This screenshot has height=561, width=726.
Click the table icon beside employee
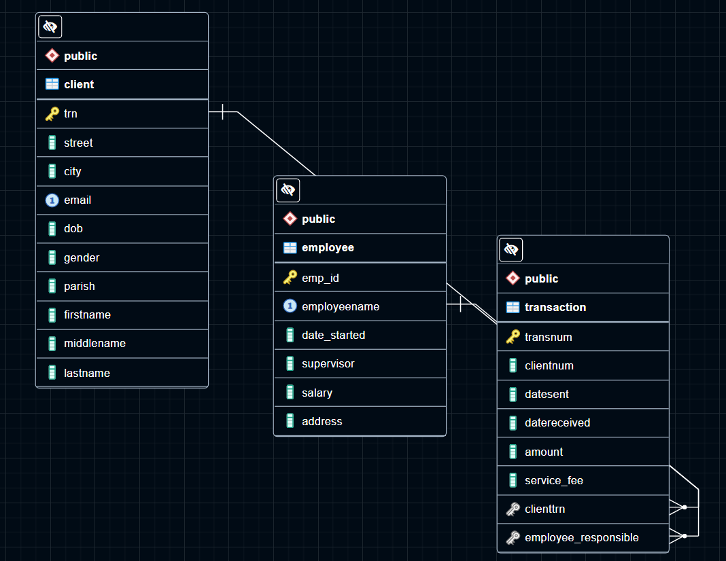tap(290, 247)
